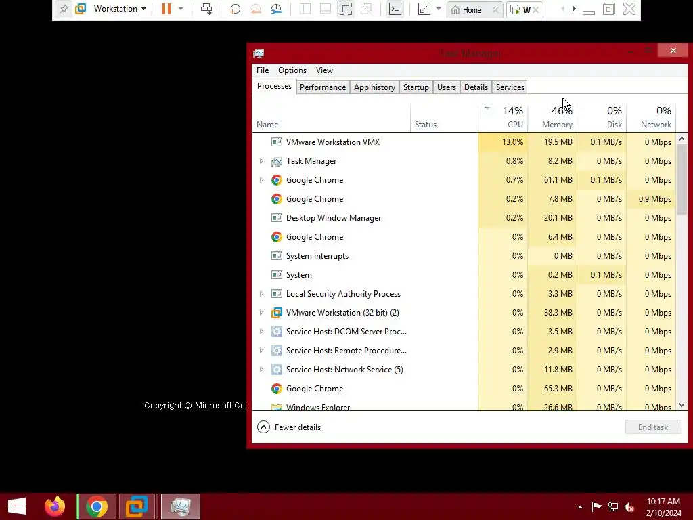The width and height of the screenshot is (693, 520).
Task: Expand the first Google Chrome process group
Action: coord(261,180)
